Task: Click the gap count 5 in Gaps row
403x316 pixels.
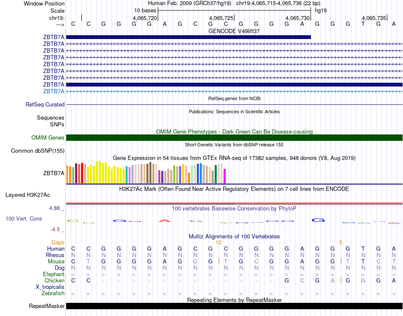Action: (x=341, y=243)
